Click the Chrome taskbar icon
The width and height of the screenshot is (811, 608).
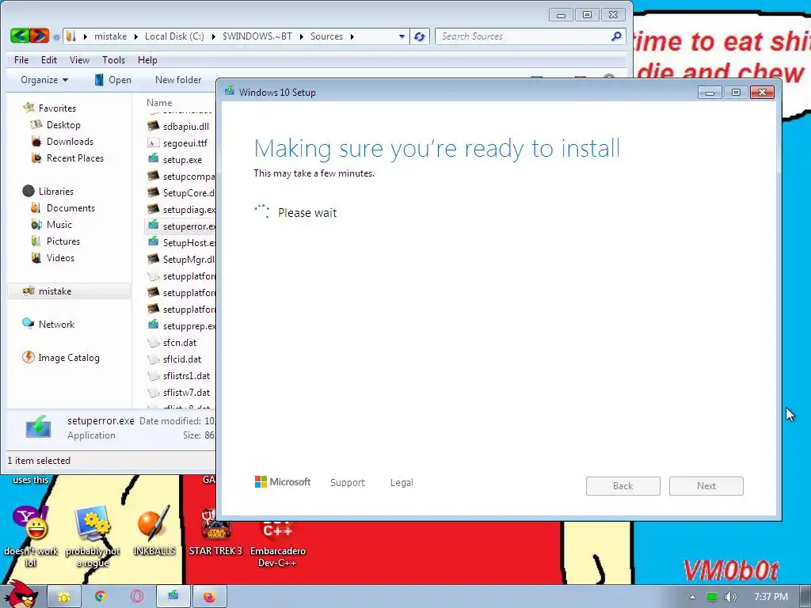(101, 597)
